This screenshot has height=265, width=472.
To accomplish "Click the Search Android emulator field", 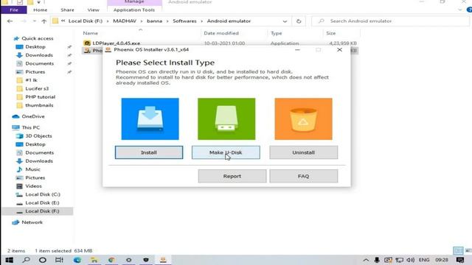I will point(390,21).
